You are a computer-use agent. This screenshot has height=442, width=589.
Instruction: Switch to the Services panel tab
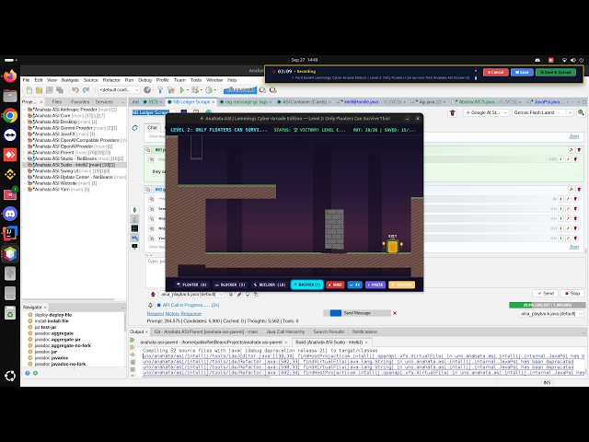click(104, 102)
